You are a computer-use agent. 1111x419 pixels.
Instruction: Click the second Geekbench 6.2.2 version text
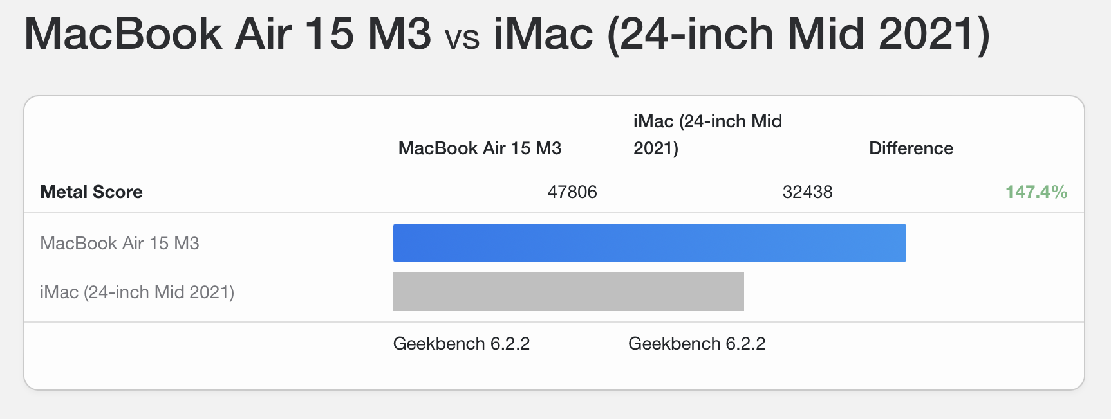pos(696,344)
